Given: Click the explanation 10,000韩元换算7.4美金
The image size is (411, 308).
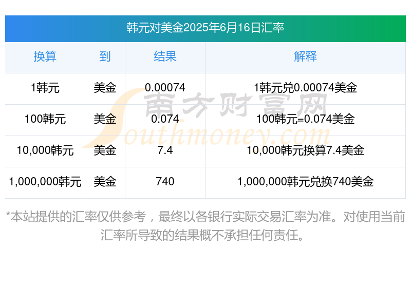Looking at the screenshot, I should click(305, 150).
